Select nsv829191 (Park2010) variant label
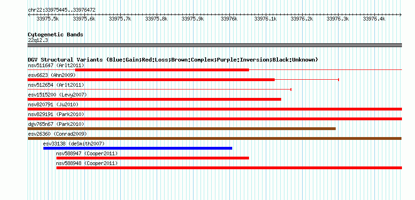Image resolution: width=415 pixels, height=200 pixels. point(56,114)
